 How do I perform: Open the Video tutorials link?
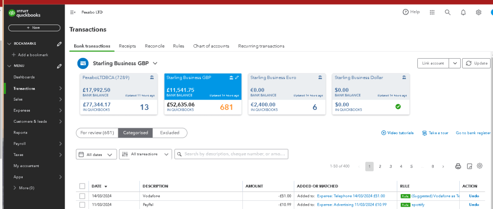398,133
